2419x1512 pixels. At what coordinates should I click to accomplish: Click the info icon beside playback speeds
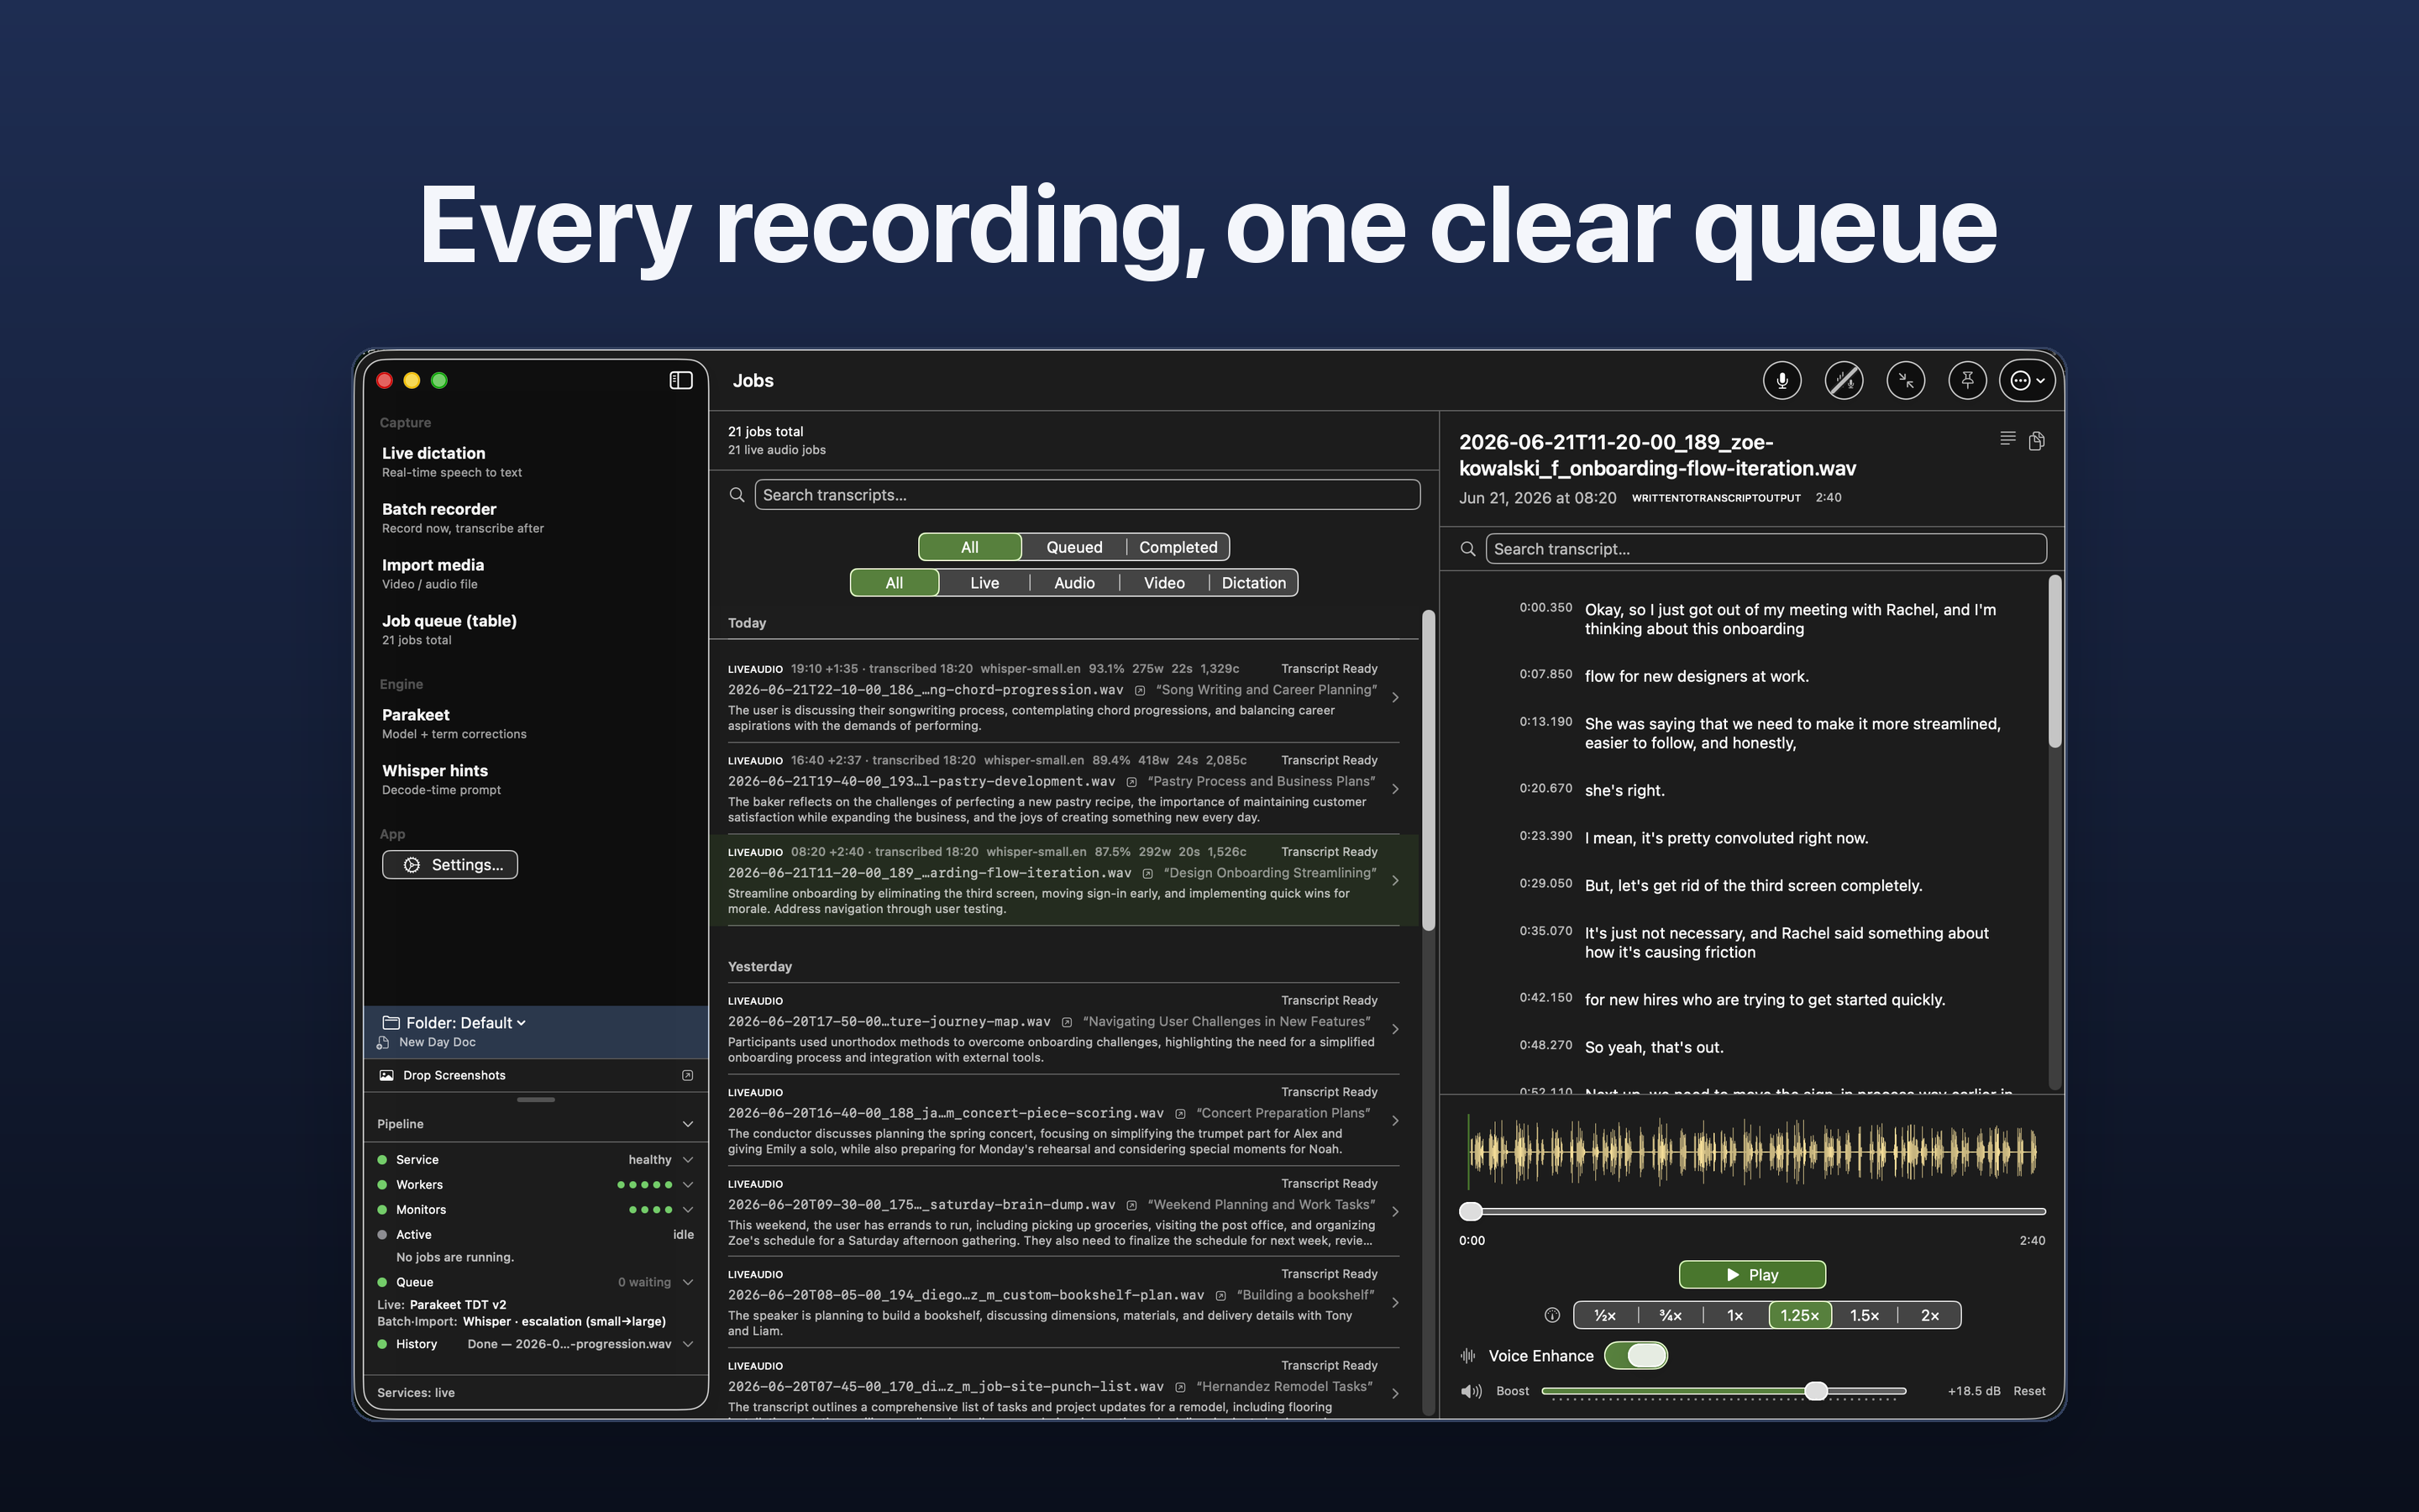[x=1551, y=1315]
